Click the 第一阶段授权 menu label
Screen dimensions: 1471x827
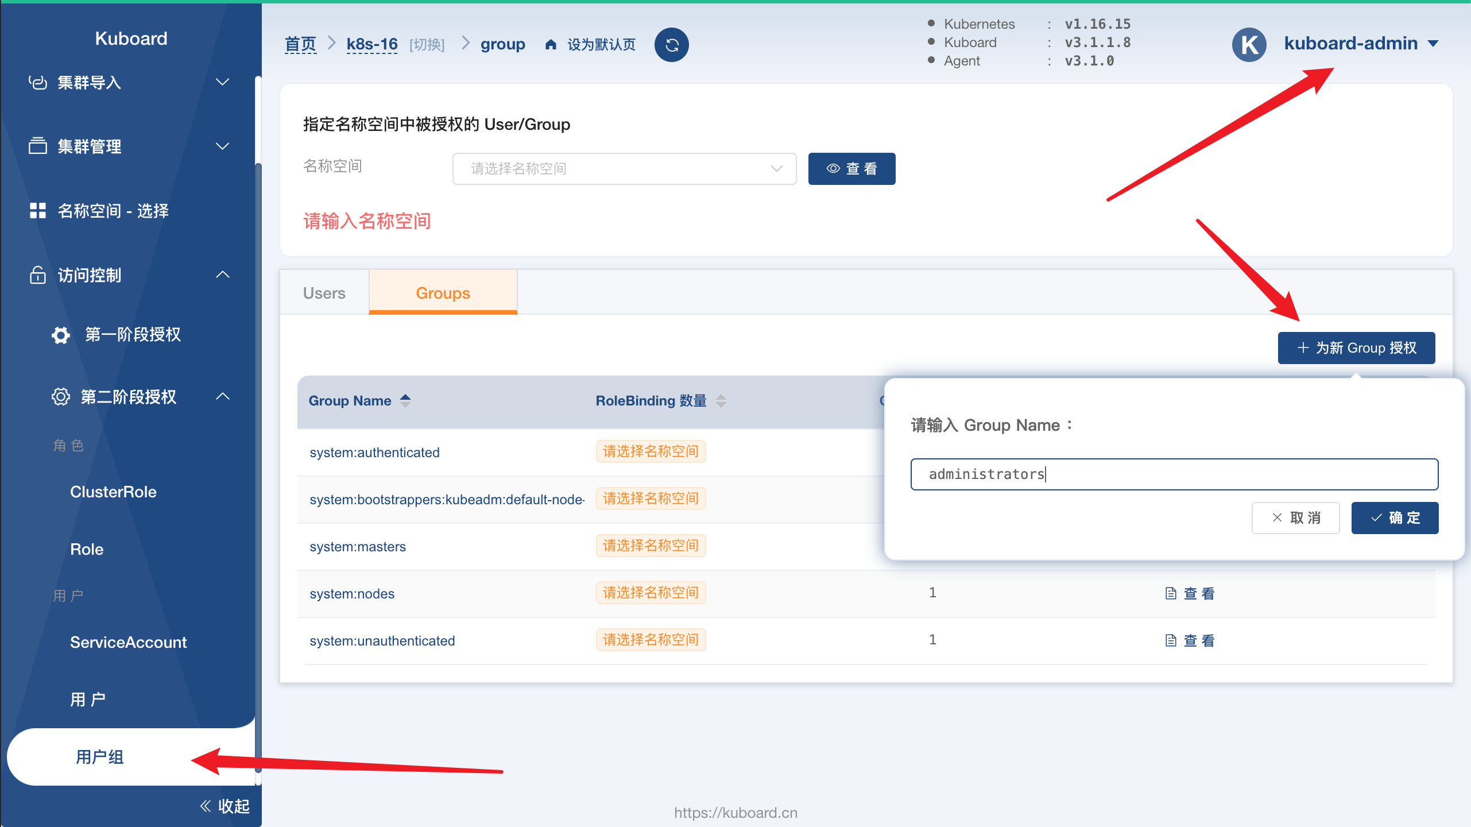[133, 335]
